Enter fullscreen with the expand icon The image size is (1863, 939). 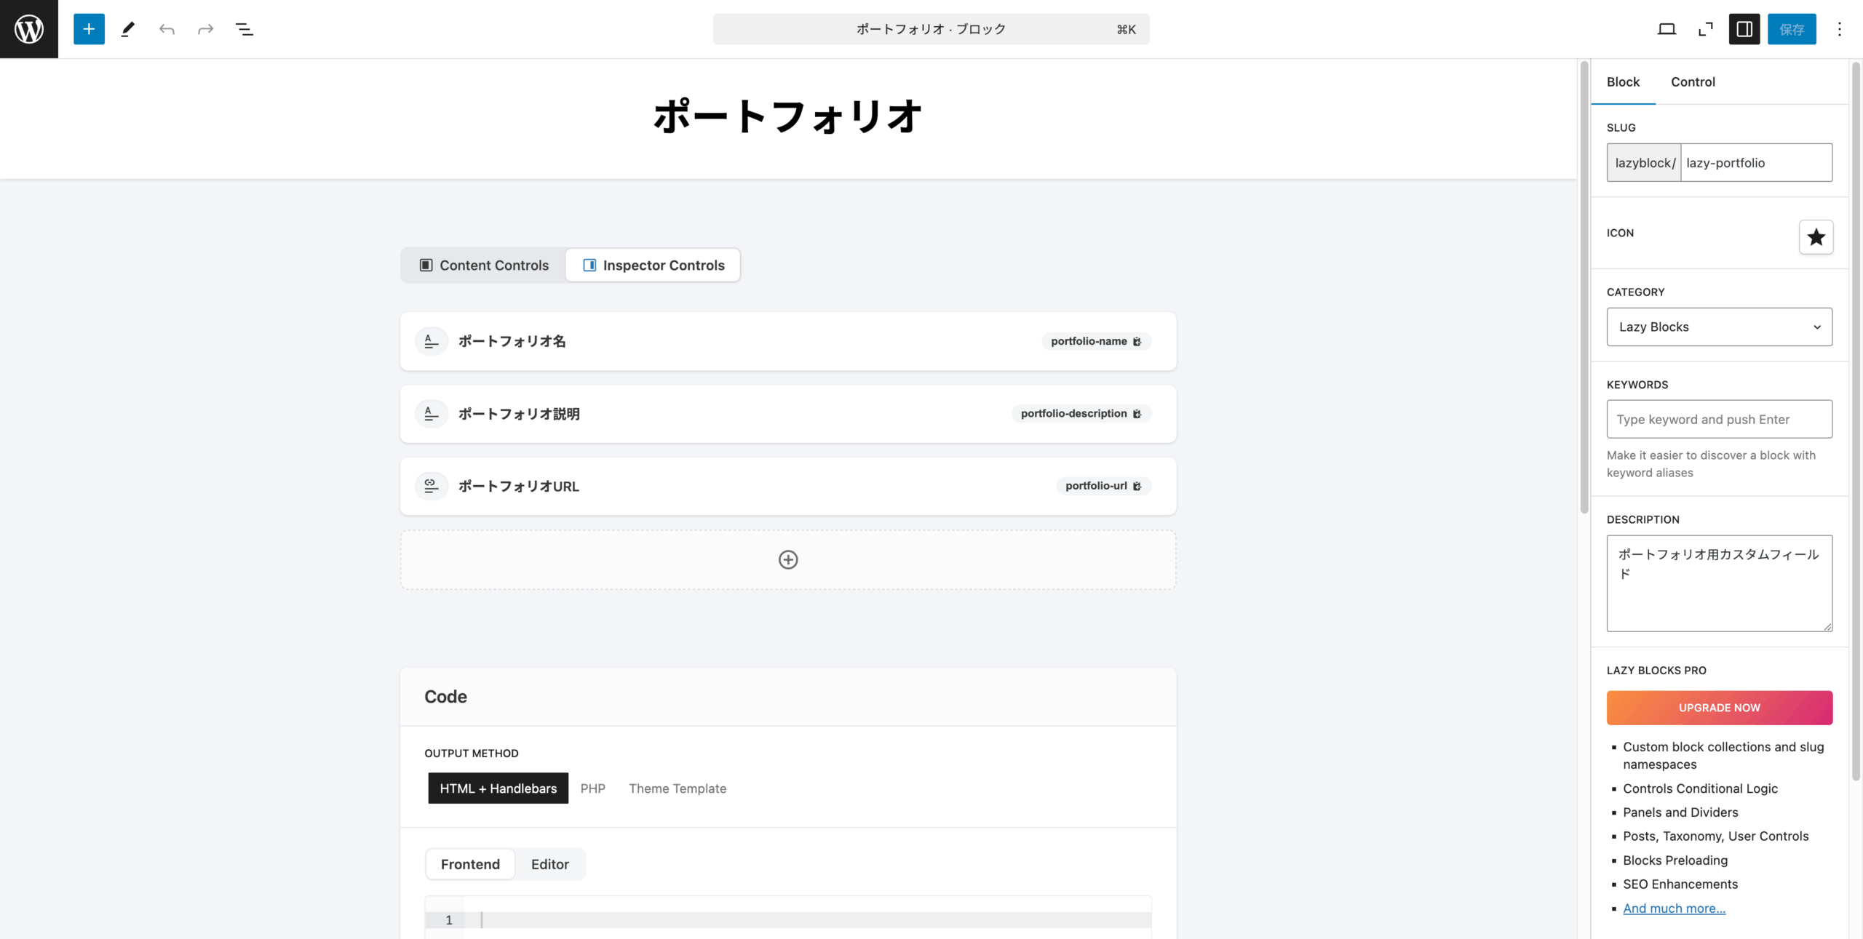coord(1705,29)
